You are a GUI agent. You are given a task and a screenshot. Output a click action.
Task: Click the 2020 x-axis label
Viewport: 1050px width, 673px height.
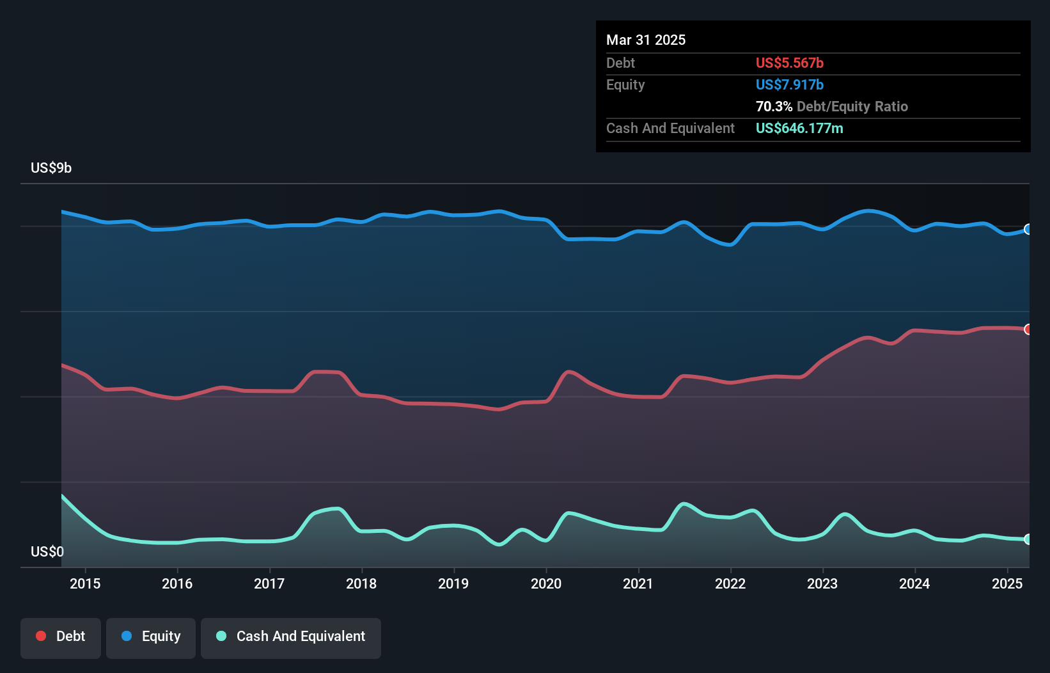(546, 583)
